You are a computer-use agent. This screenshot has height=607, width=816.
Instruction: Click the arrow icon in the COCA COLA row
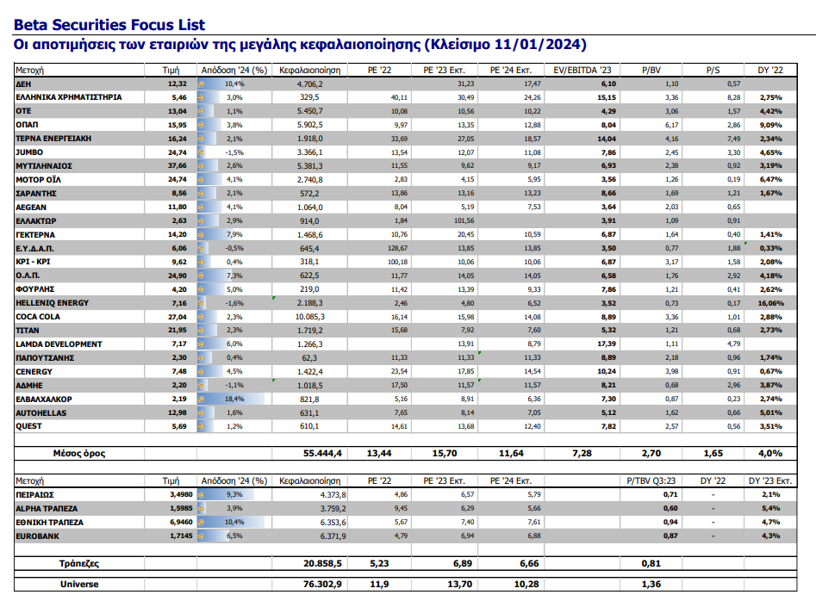(202, 317)
